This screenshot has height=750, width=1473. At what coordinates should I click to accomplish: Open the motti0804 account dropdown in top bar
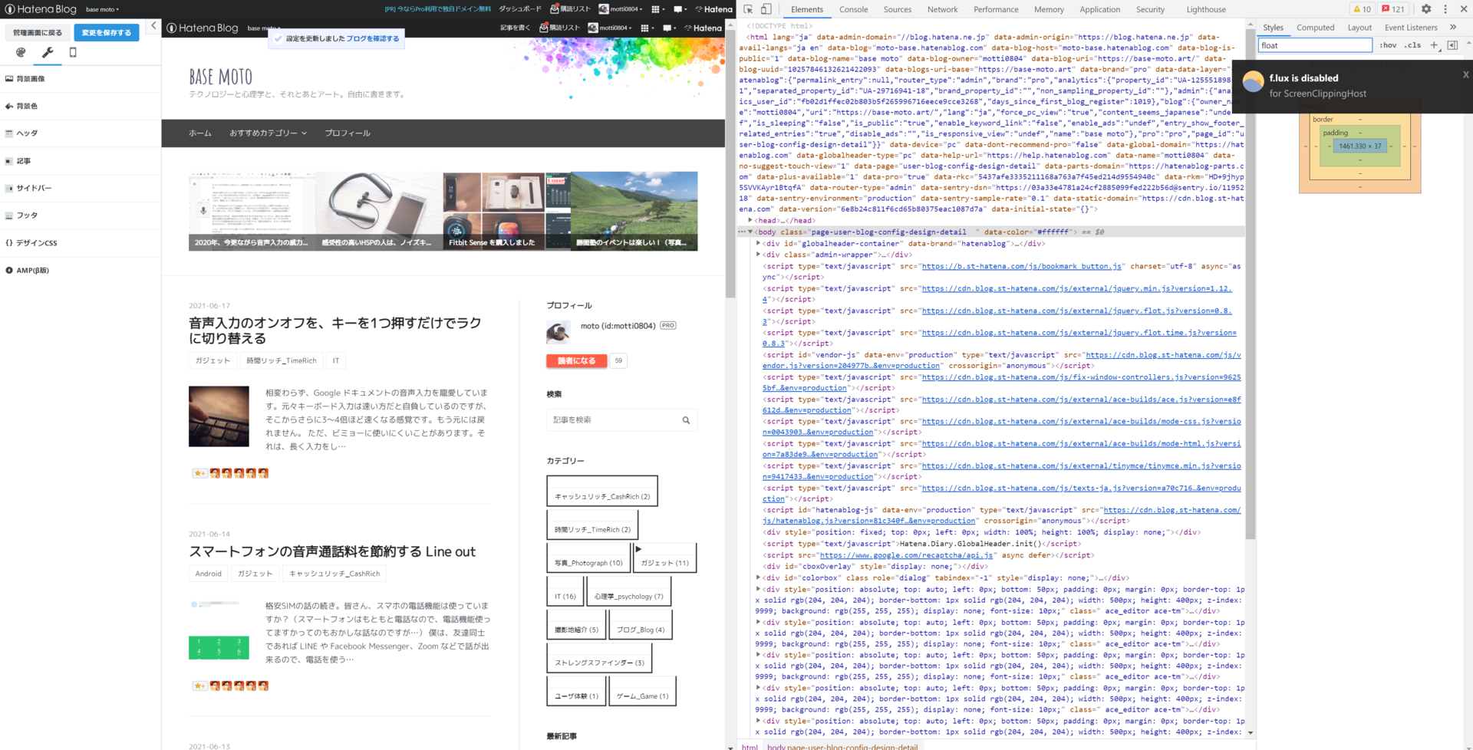click(x=621, y=9)
